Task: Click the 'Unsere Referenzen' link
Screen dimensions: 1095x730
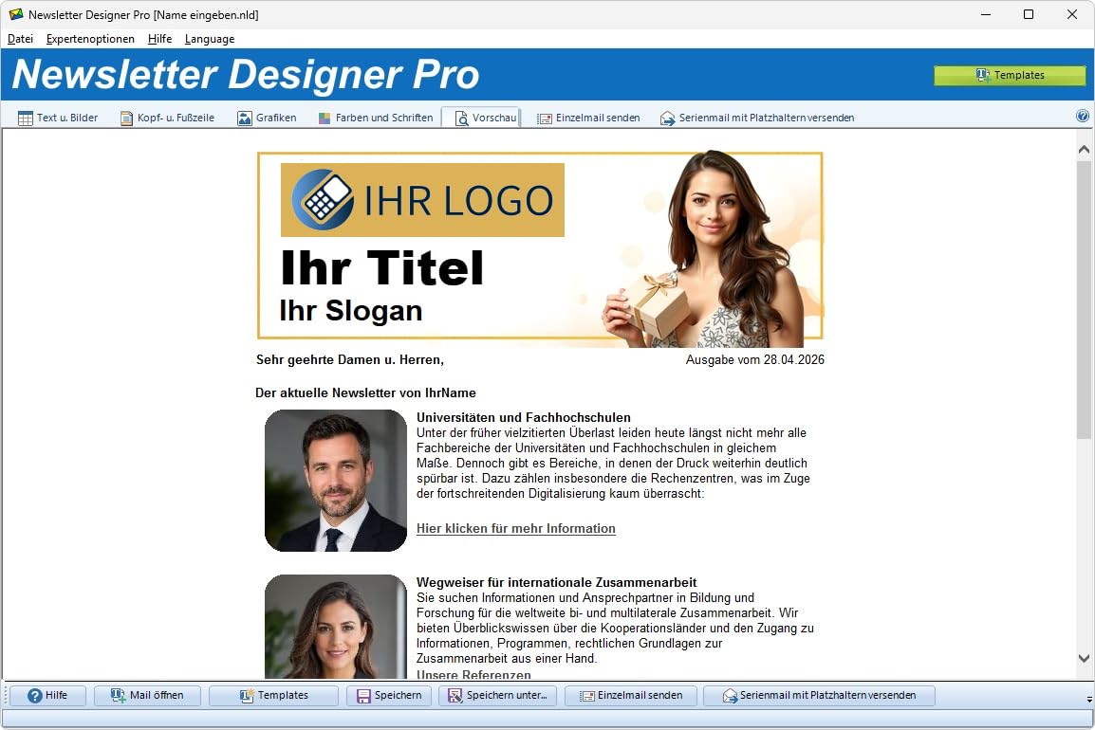Action: [x=473, y=674]
